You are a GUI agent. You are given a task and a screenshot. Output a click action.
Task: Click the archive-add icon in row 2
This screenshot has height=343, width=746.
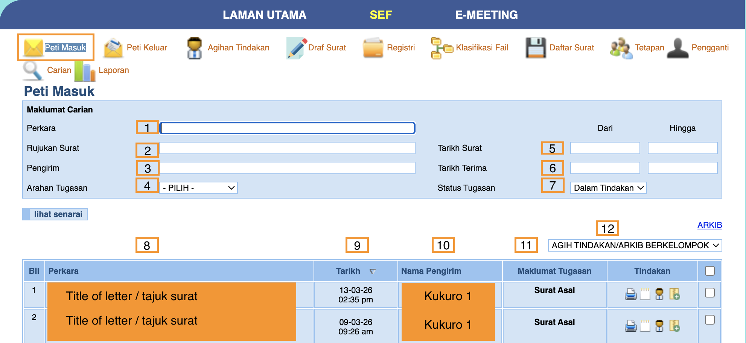click(x=674, y=326)
